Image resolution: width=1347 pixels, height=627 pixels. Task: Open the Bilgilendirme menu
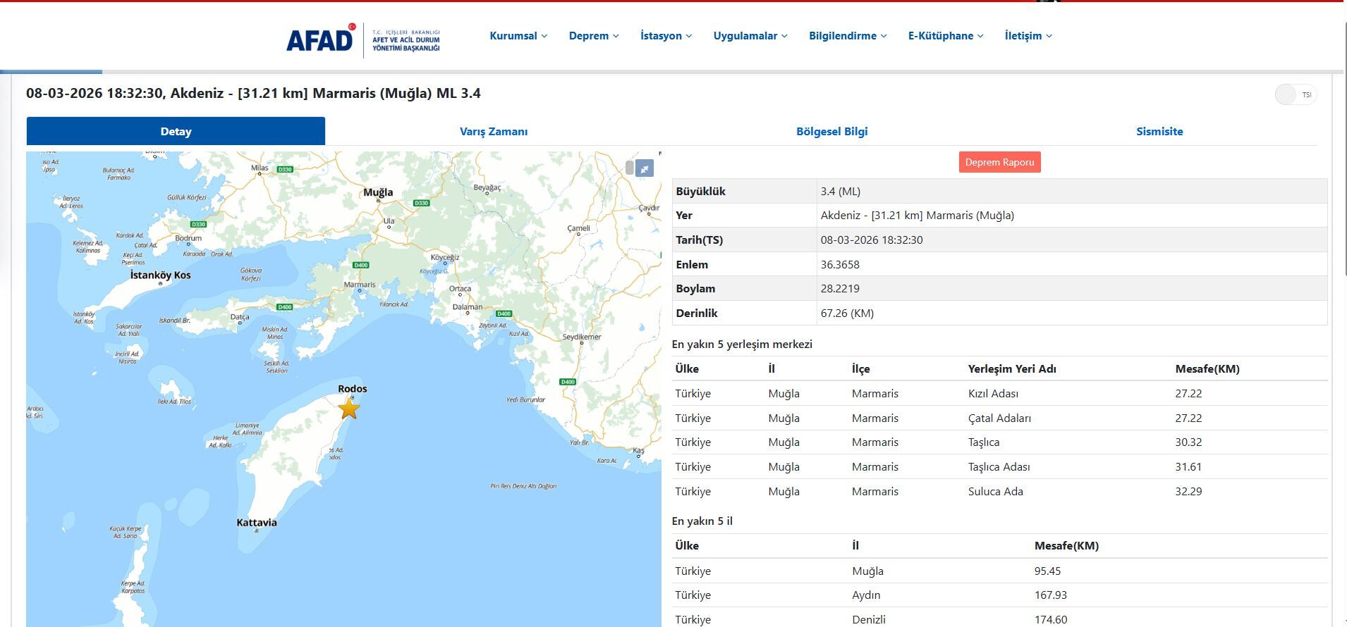point(848,36)
